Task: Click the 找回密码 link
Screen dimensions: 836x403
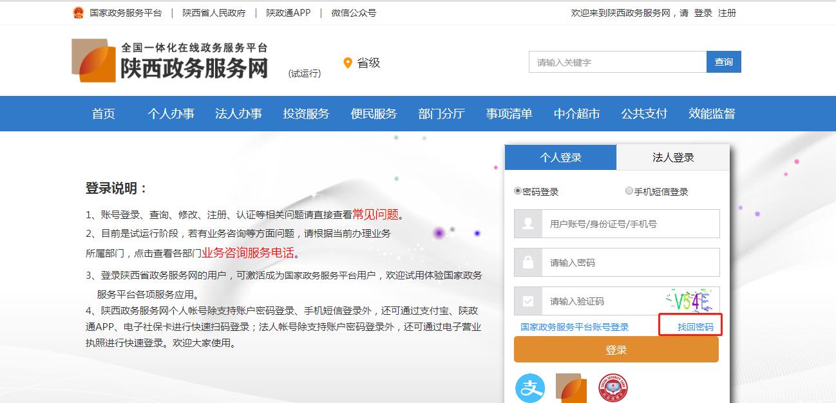Action: pos(695,327)
